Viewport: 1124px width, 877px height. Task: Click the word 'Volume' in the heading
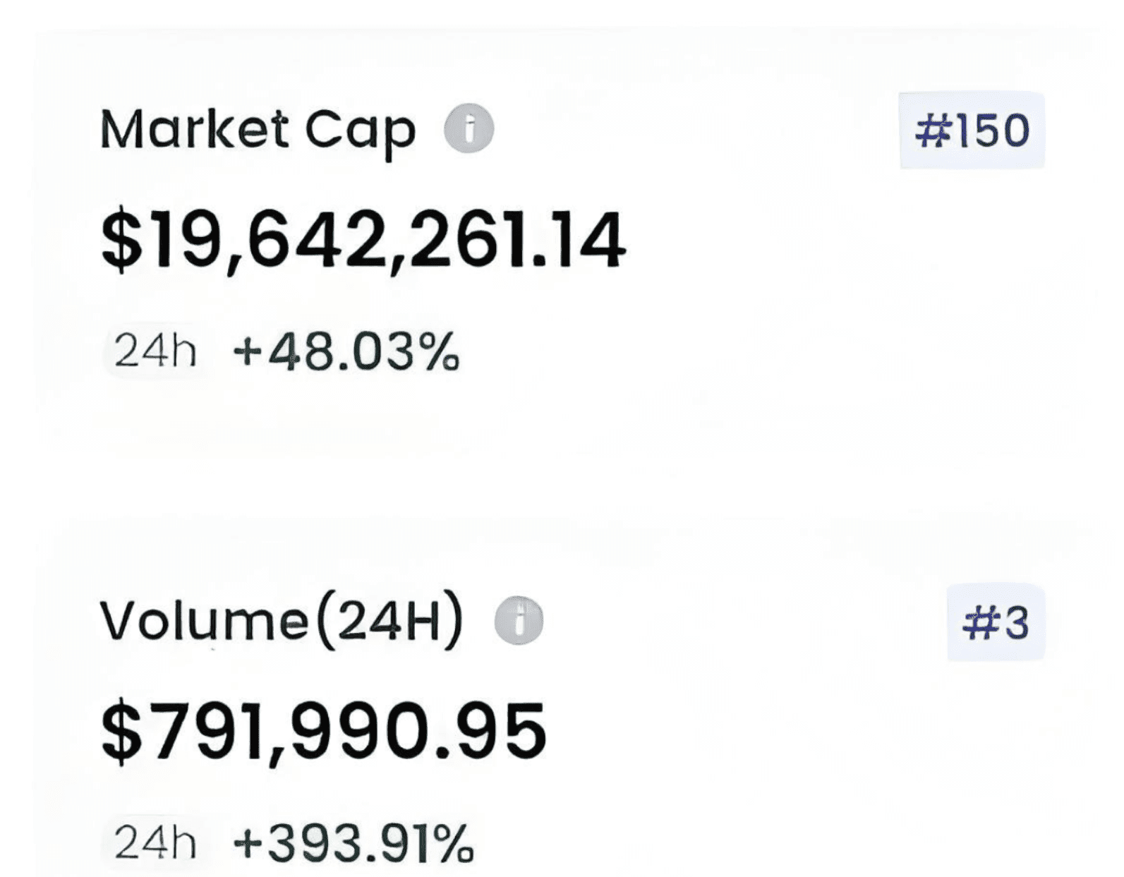pyautogui.click(x=204, y=622)
